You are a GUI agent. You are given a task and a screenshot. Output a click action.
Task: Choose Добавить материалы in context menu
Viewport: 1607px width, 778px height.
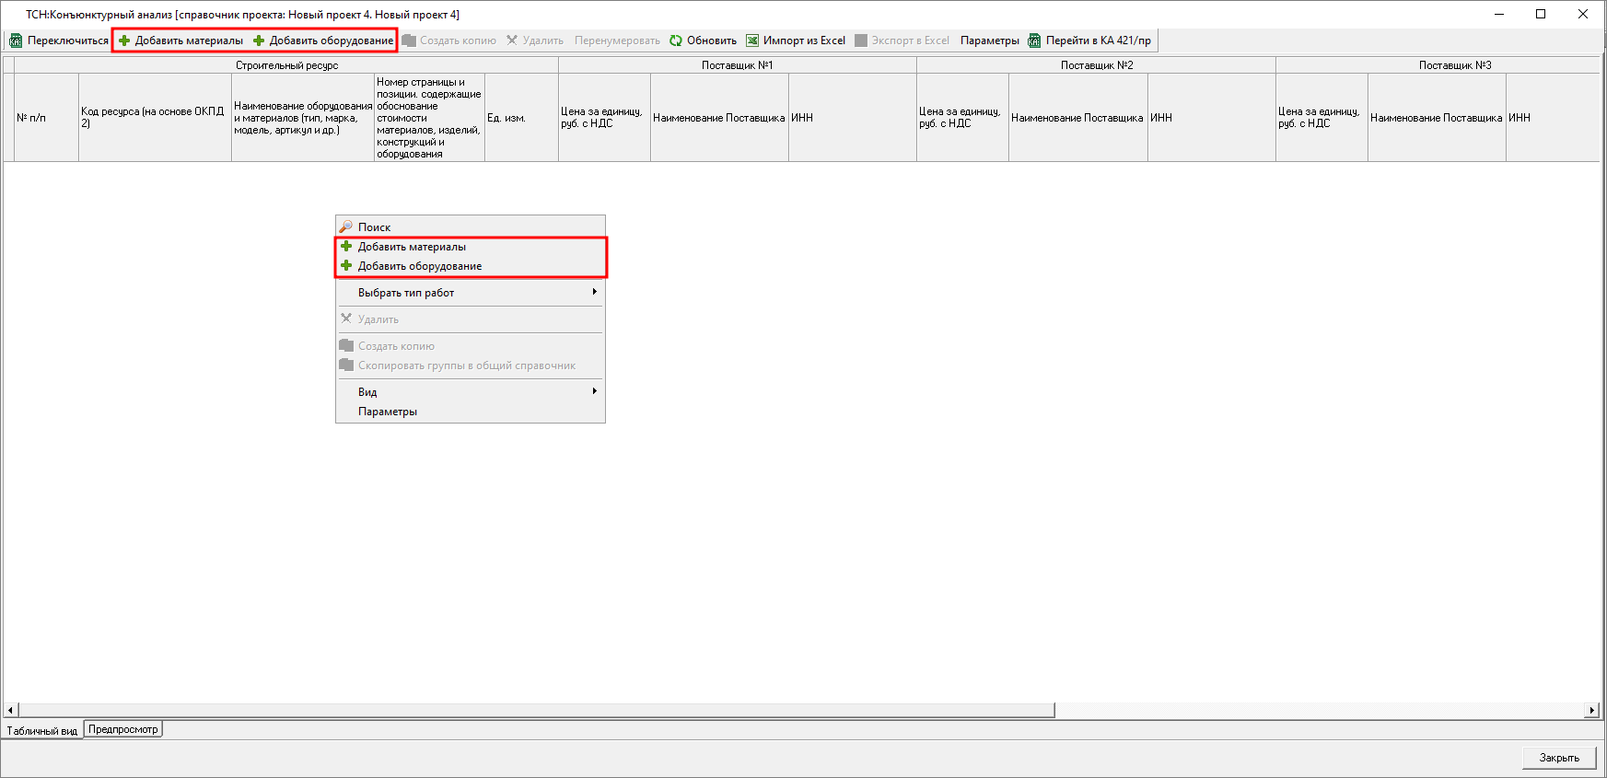pos(412,247)
